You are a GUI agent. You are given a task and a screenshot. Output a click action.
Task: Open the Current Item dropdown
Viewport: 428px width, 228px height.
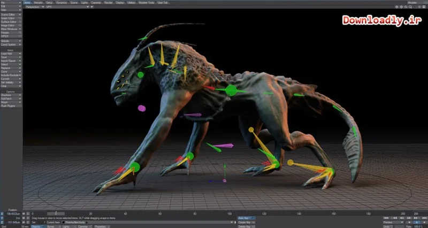click(148, 222)
